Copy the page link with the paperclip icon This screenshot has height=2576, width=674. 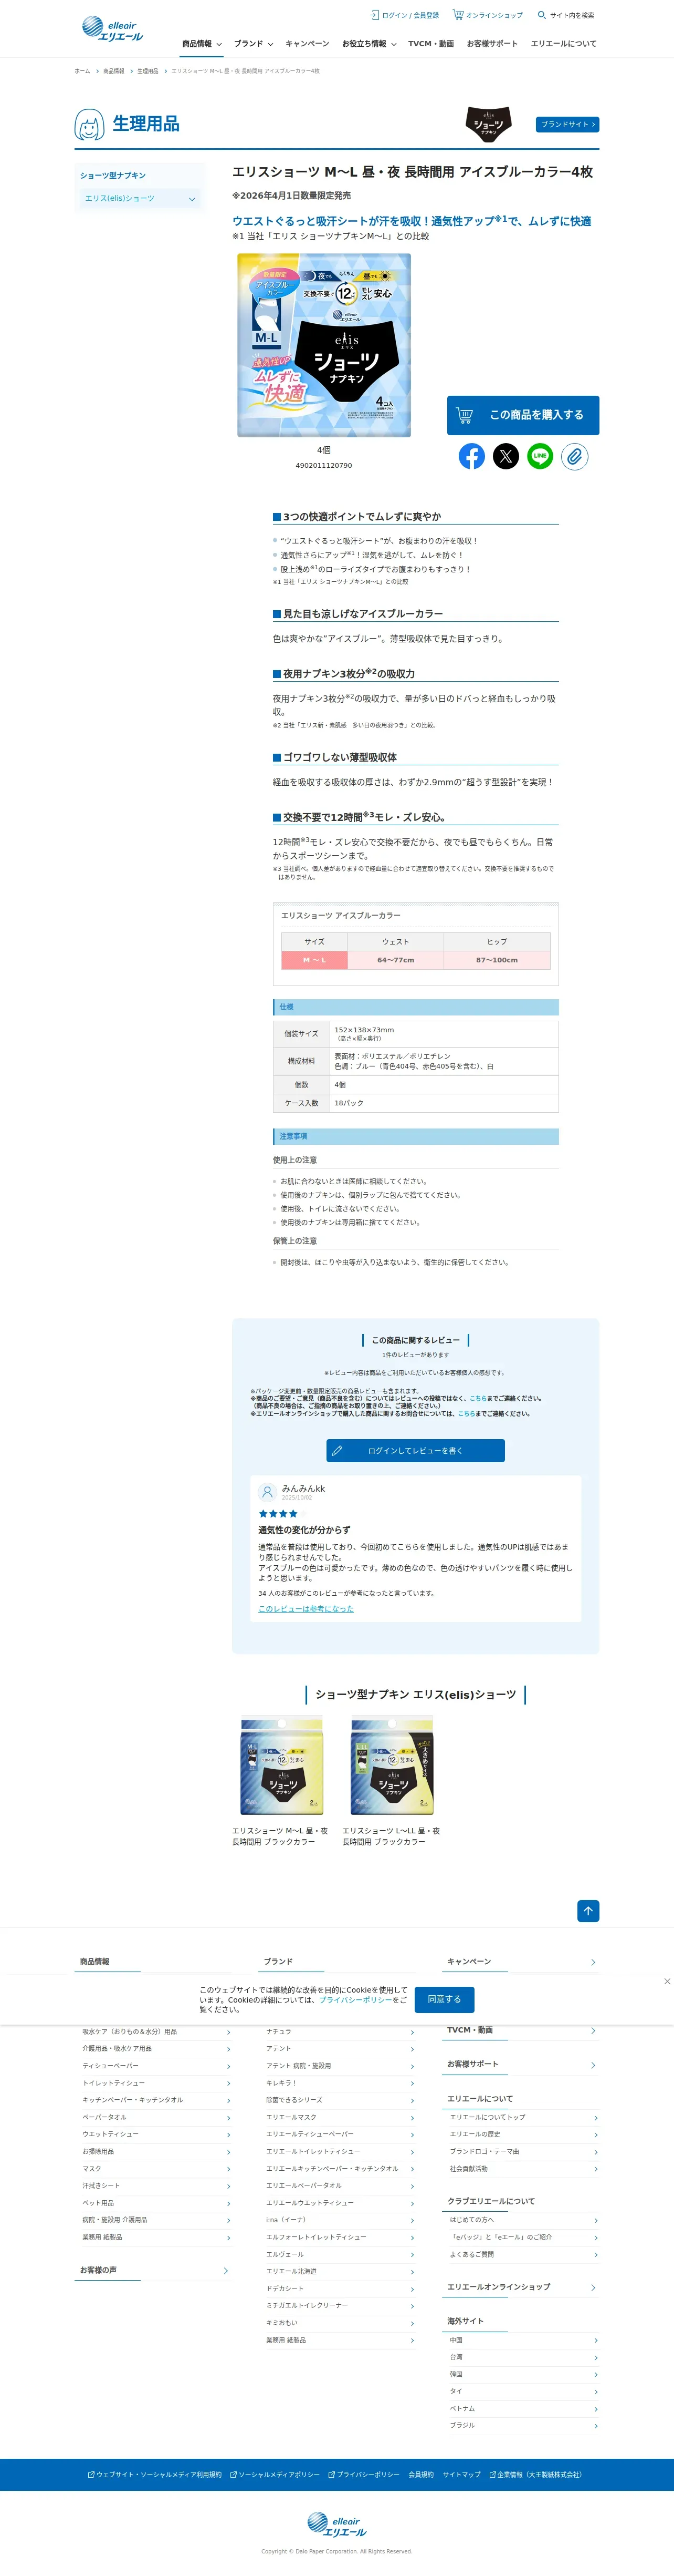click(x=574, y=456)
